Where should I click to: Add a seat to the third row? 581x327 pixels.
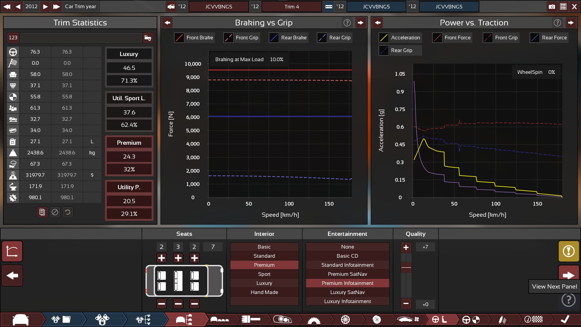pos(194,258)
